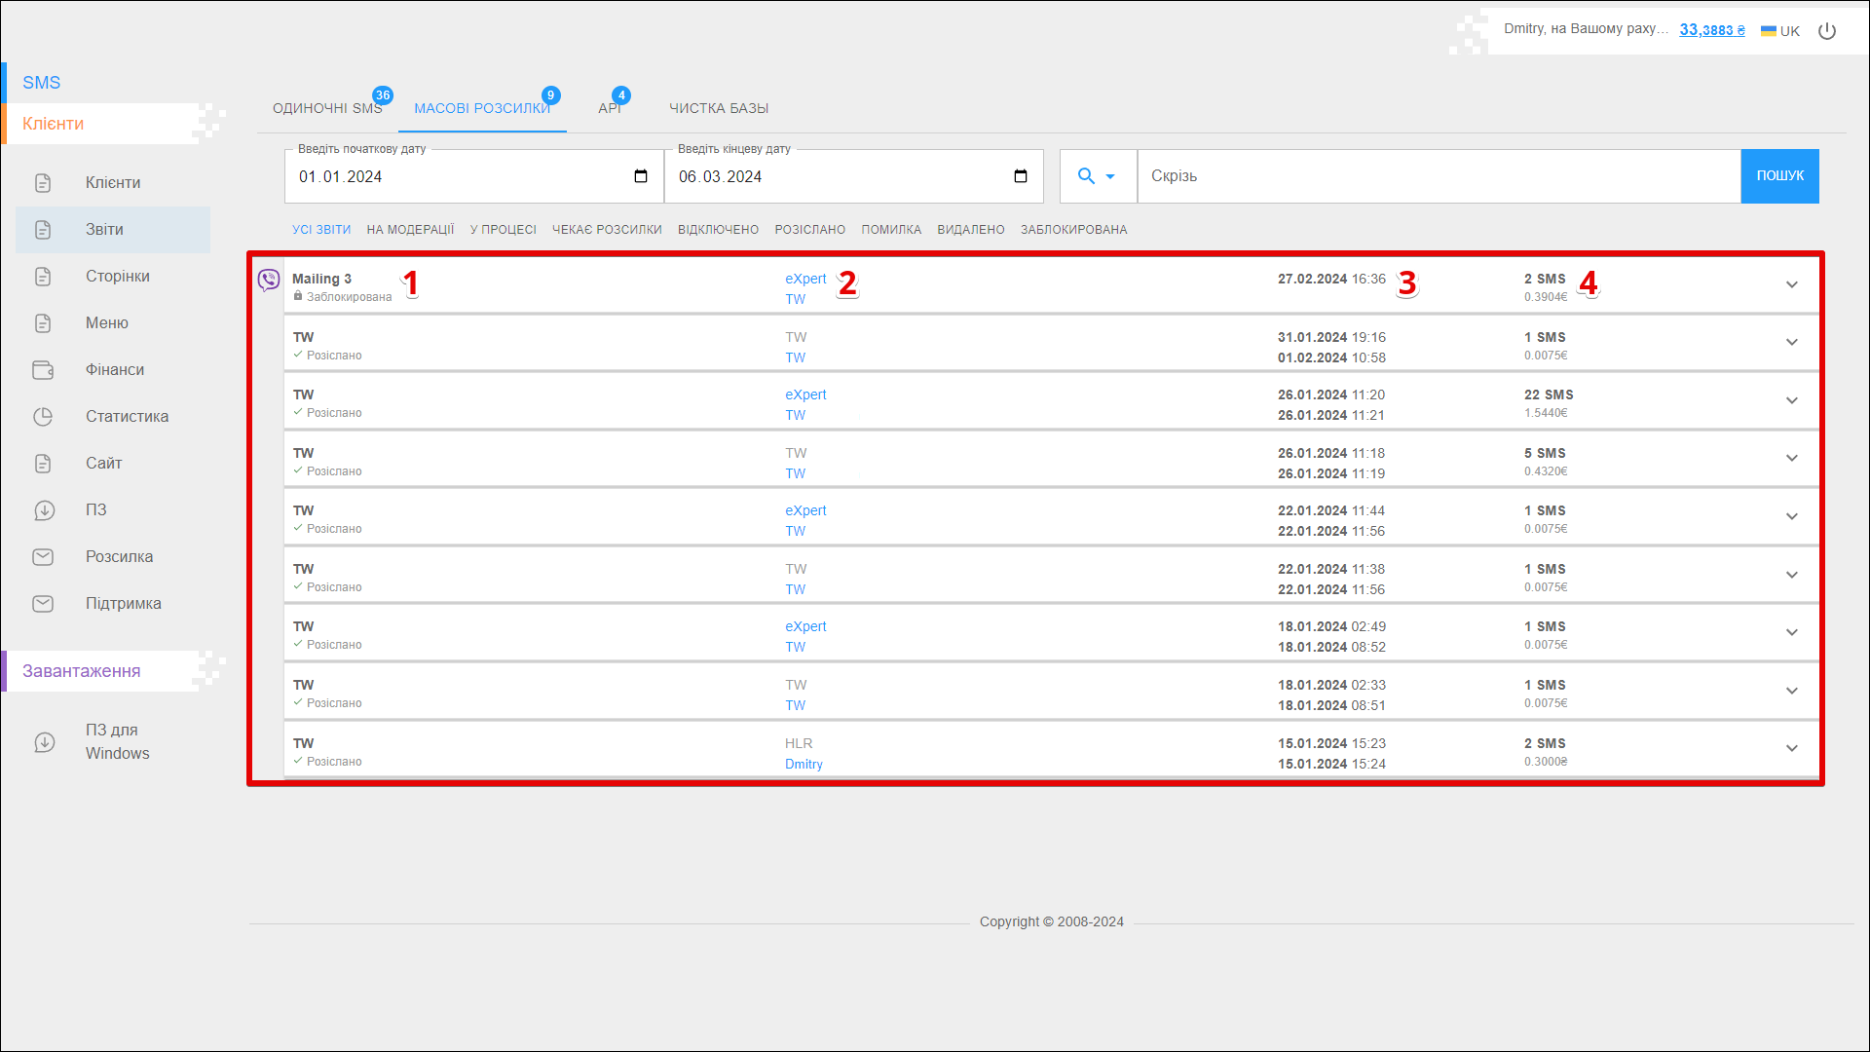This screenshot has height=1052, width=1870.
Task: Click the Фінанси wallet icon
Action: click(43, 370)
